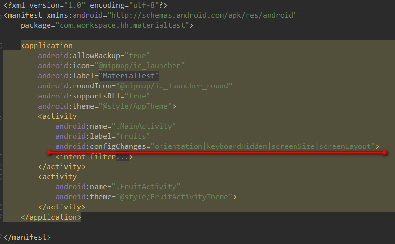The image size is (395, 244).
Task: Click the .FruitActivity name value
Action: 146,186
